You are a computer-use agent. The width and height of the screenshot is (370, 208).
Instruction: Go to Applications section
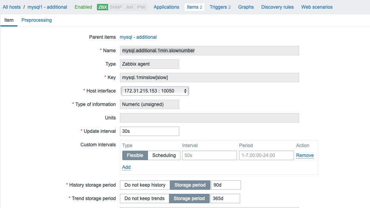166,7
